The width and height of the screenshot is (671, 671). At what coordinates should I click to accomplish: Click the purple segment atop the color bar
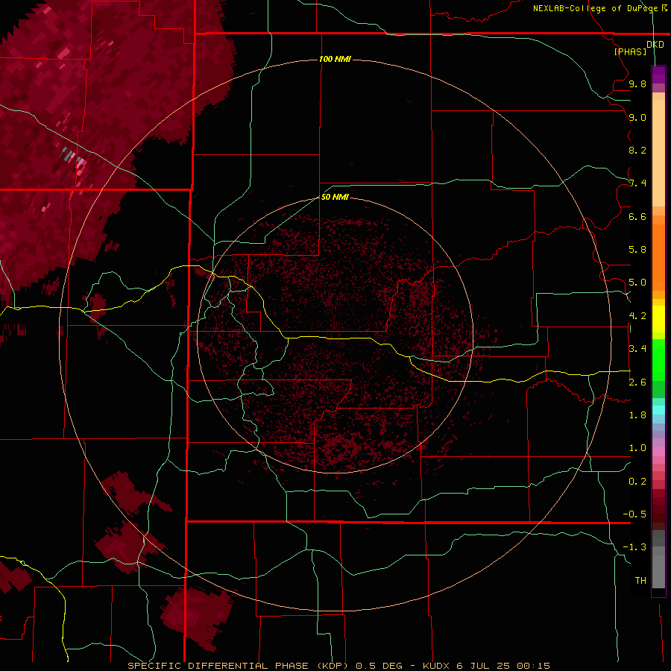(658, 75)
